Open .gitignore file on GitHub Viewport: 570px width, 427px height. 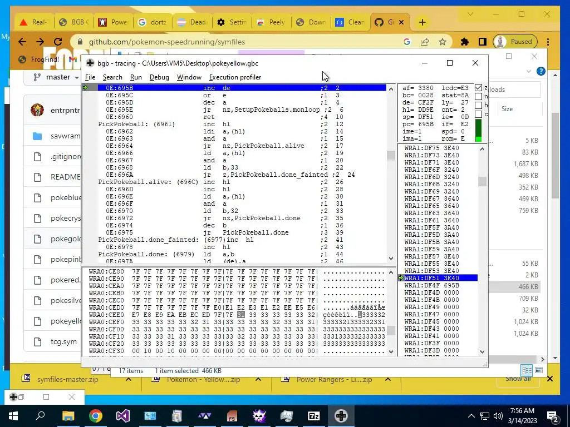pyautogui.click(x=66, y=156)
